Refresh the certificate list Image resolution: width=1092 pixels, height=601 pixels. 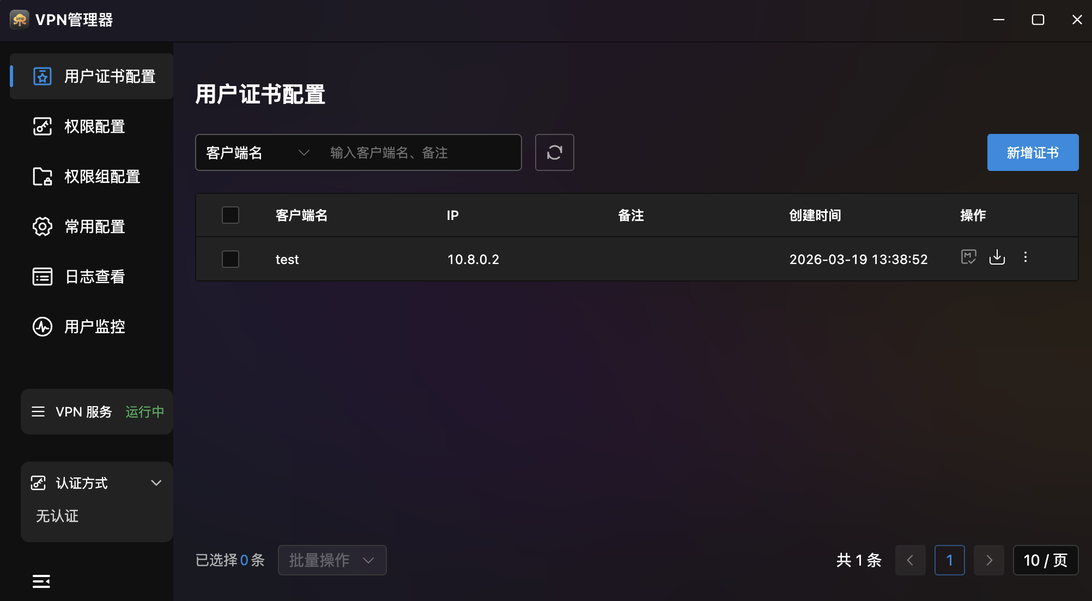555,152
